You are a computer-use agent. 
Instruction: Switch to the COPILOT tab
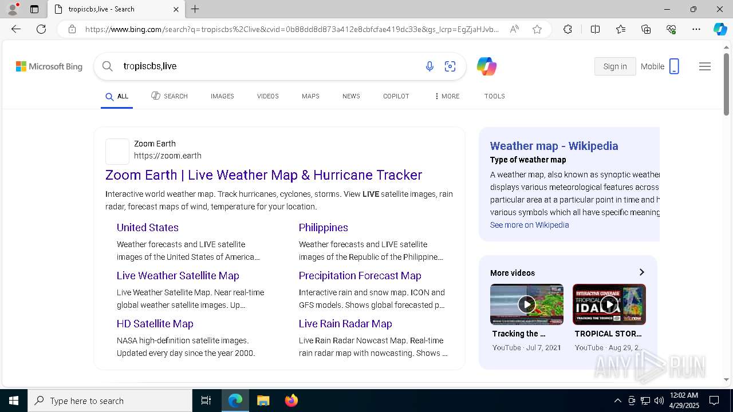click(x=396, y=96)
